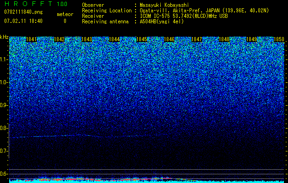Click the 0.7 frequency axis label

[x=4, y=151]
